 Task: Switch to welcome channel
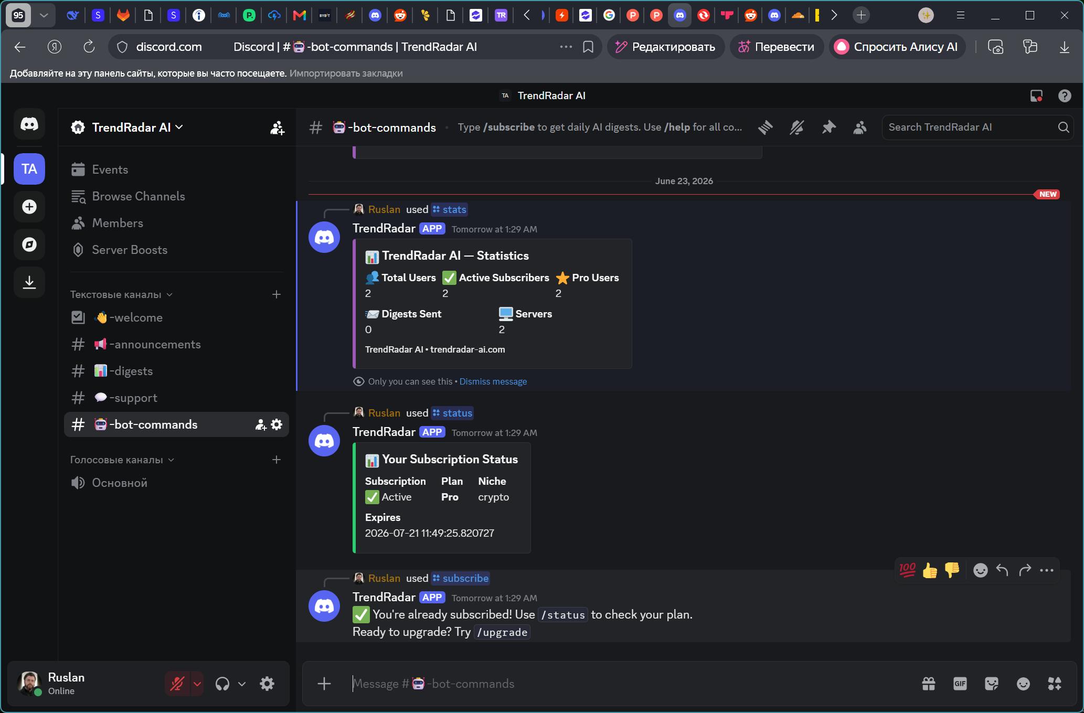(176, 317)
